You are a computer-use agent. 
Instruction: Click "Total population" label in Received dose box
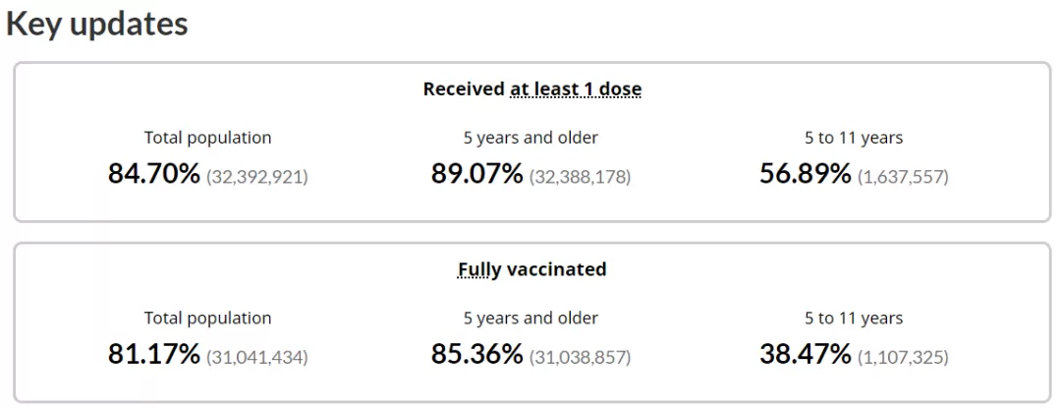click(x=207, y=139)
